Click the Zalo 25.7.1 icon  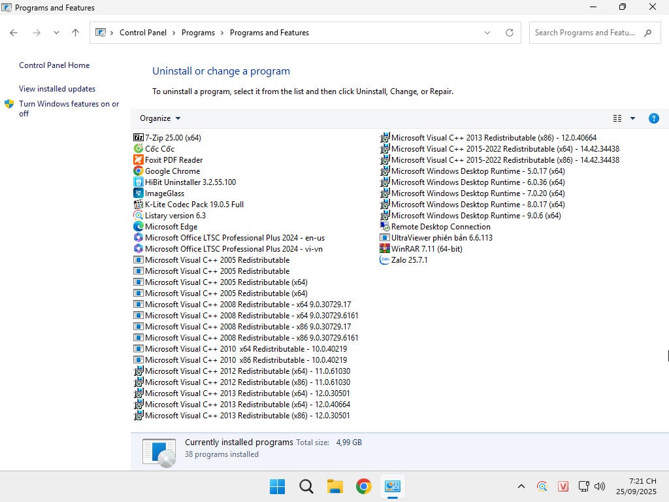[x=385, y=260]
